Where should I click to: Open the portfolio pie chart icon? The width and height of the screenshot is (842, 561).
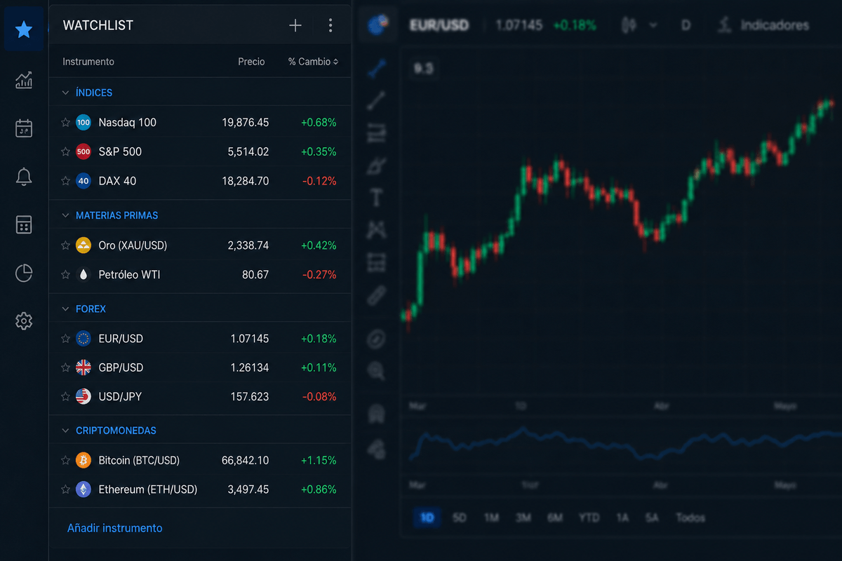click(x=24, y=273)
